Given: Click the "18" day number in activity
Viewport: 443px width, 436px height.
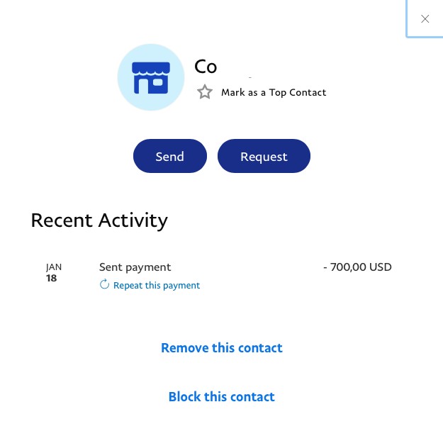Looking at the screenshot, I should [x=52, y=278].
